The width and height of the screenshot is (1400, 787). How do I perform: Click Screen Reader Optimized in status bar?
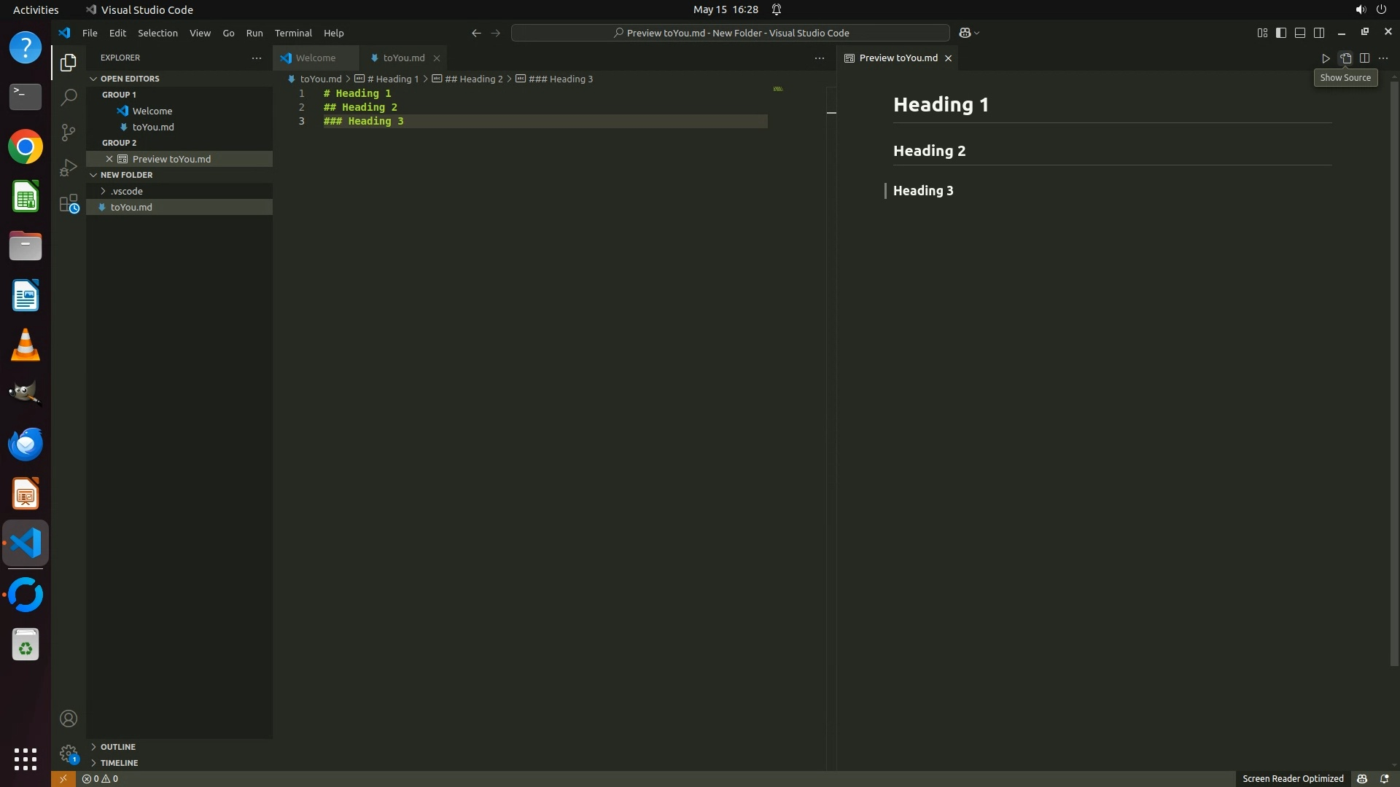(1292, 778)
